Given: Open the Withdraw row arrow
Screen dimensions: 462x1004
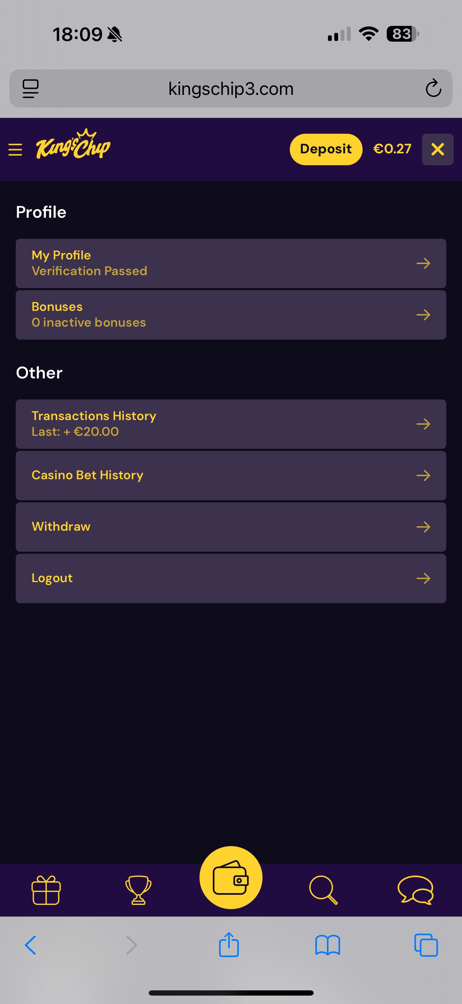Looking at the screenshot, I should click(x=423, y=527).
